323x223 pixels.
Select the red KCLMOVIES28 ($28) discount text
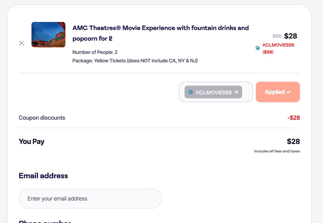click(x=278, y=48)
